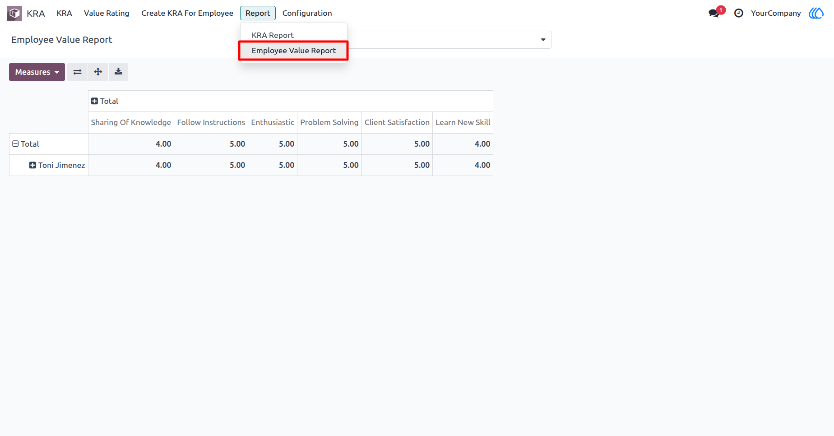The height and width of the screenshot is (436, 834).
Task: Click the Expand all arrows icon
Action: pos(98,72)
